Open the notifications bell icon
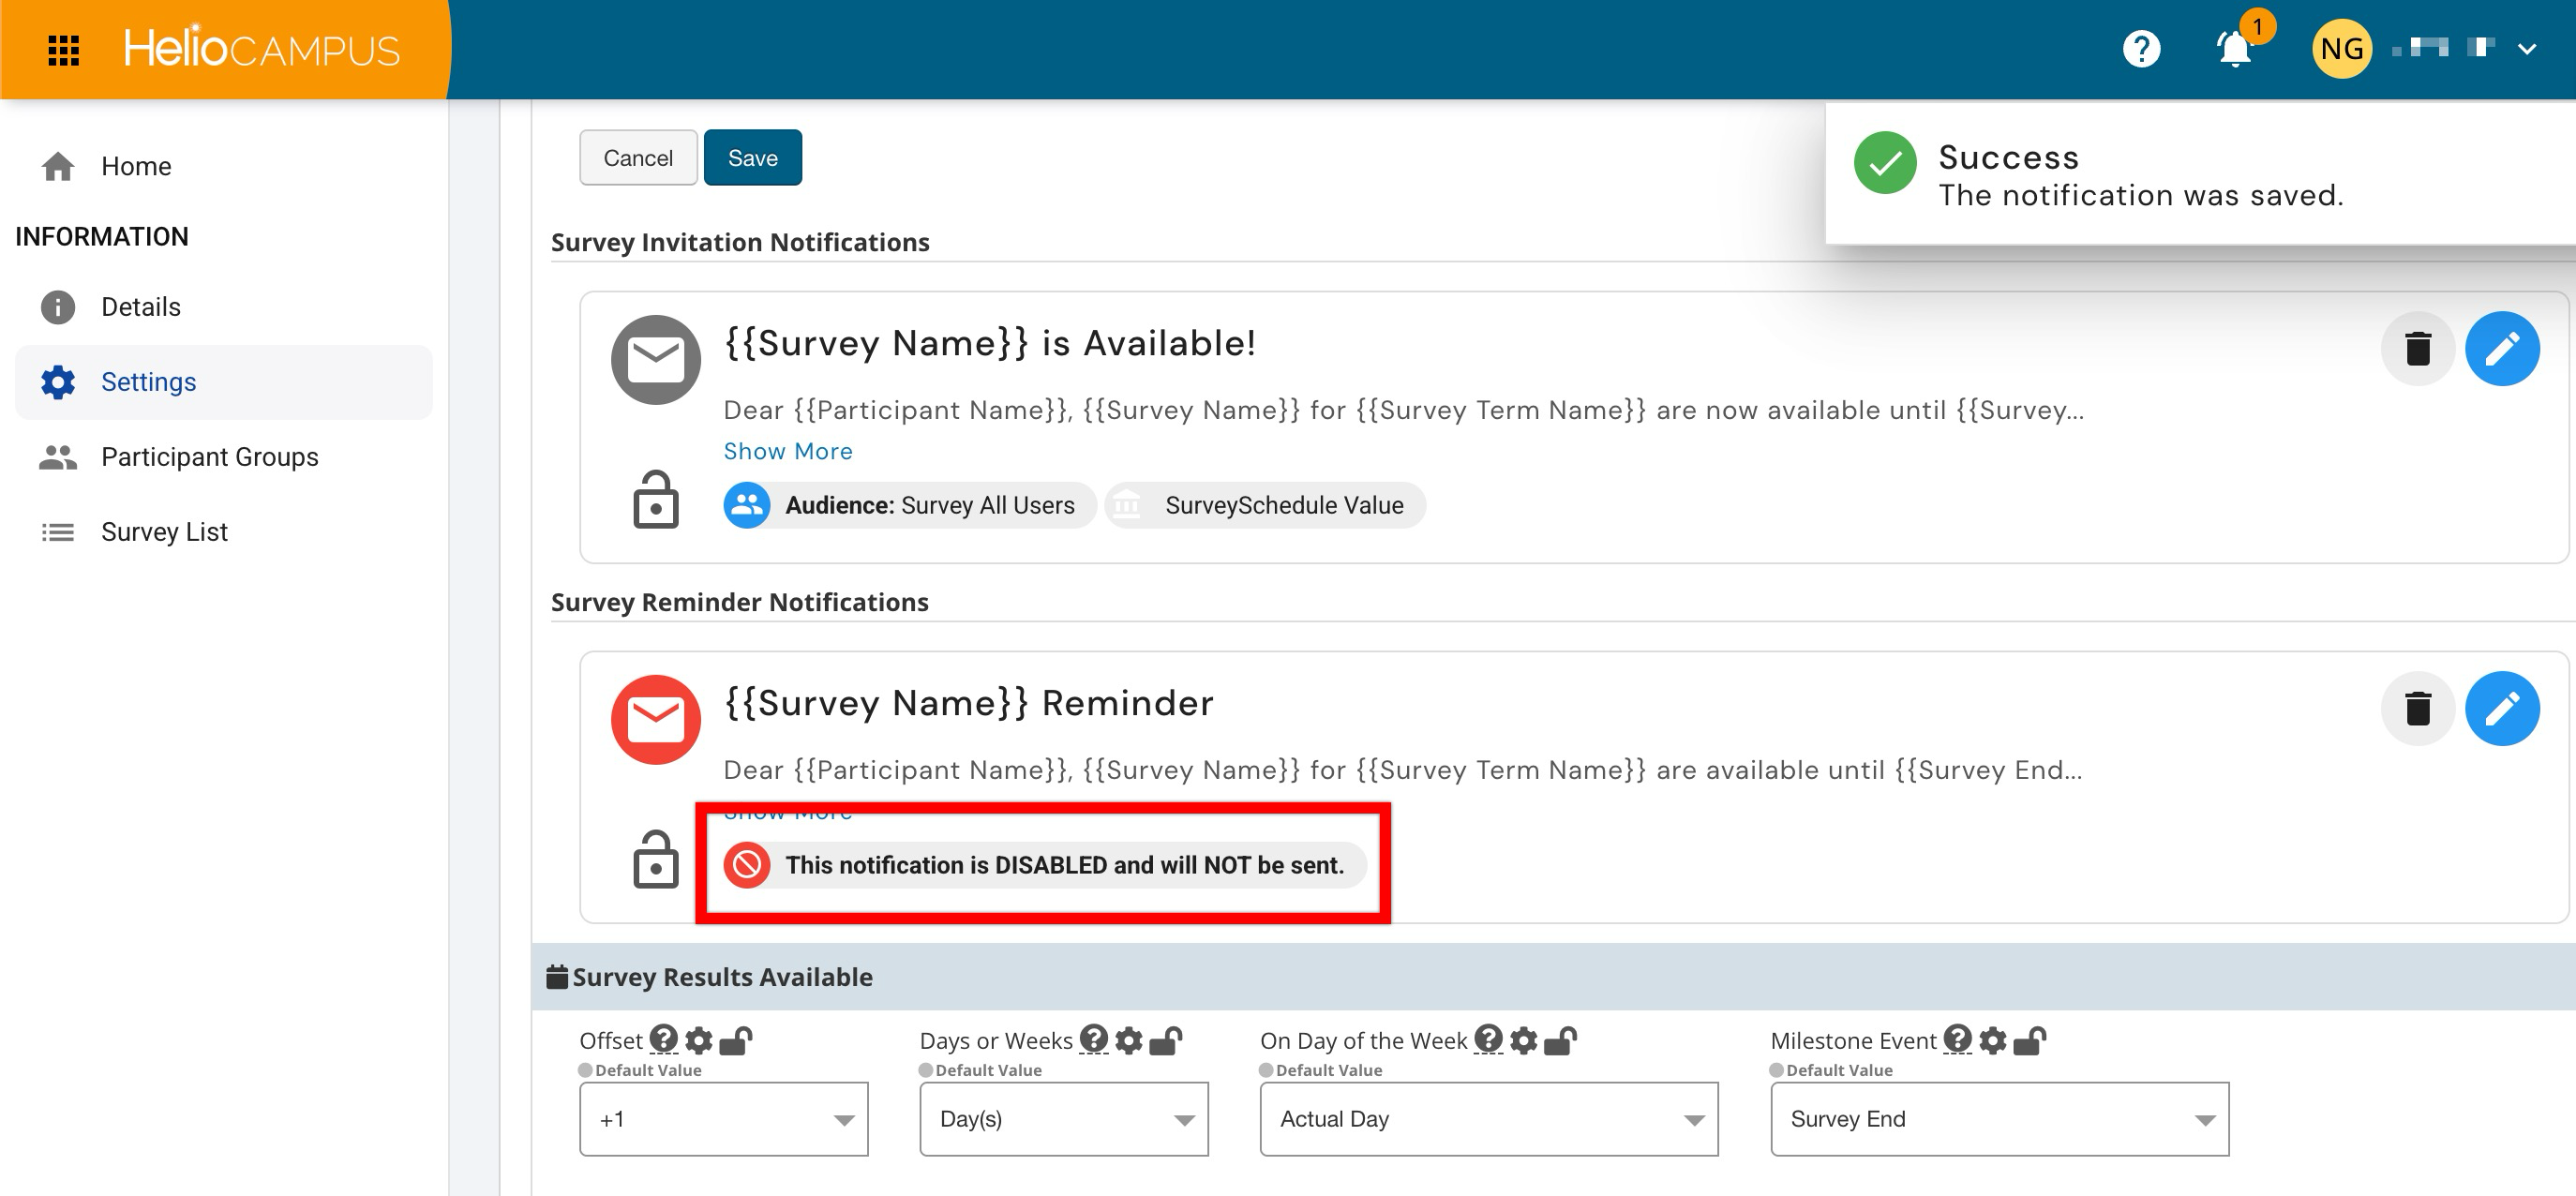Screen dimensions: 2576x1196 2234,49
